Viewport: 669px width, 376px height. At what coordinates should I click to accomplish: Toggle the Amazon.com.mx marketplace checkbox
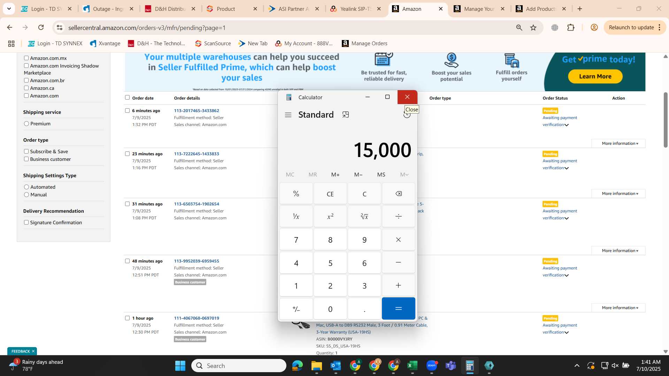pyautogui.click(x=26, y=58)
